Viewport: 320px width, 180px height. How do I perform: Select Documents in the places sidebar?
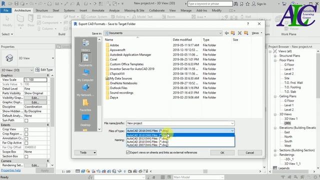click(85, 59)
